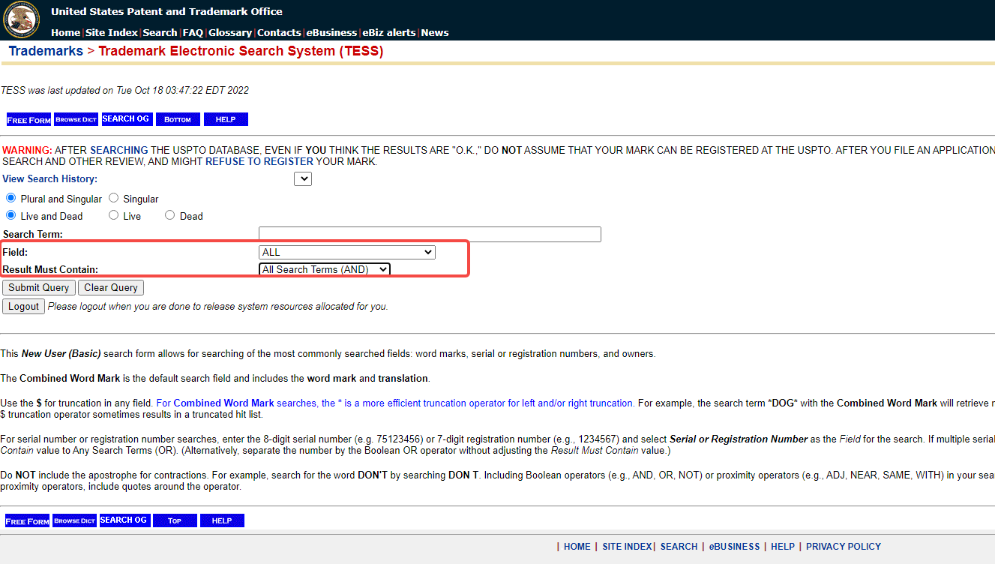
Task: Click the USPTO seal logo
Action: [x=21, y=19]
